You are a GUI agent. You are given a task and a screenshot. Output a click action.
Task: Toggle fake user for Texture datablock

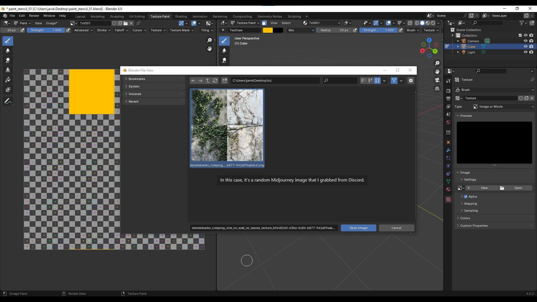520,98
